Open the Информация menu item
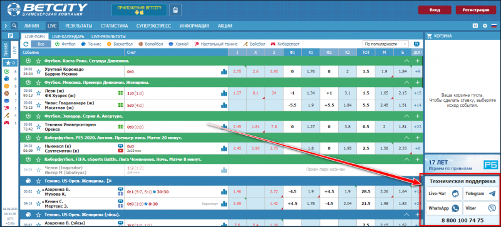The height and width of the screenshot is (227, 501). [194, 26]
